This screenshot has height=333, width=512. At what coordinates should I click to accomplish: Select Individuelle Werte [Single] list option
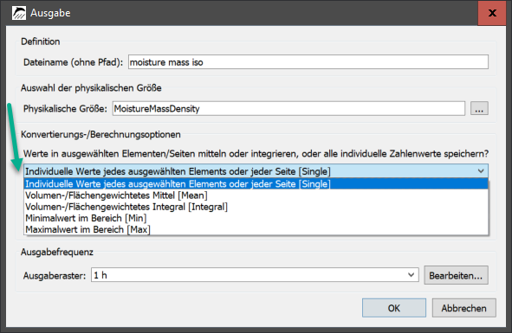(256, 184)
